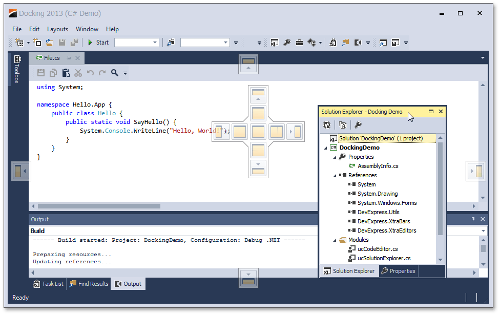500x315 pixels.
Task: Toggle the pin on the Output panel
Action: (473, 219)
